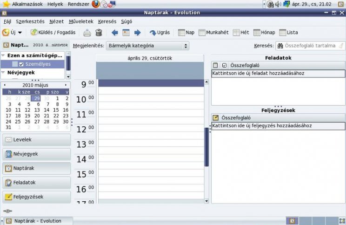
Task: Click the Ugrás jump-to-date button
Action: [160, 33]
